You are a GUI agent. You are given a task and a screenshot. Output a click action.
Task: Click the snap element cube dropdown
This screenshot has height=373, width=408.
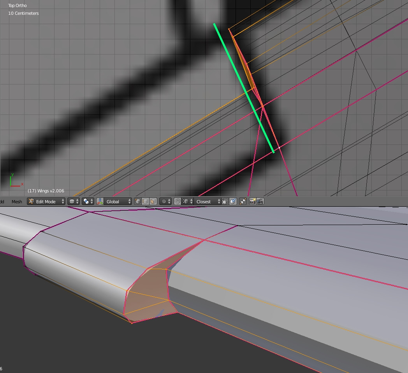click(186, 201)
